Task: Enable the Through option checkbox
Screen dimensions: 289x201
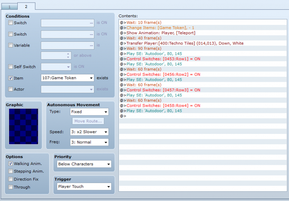Action: [x=10, y=187]
